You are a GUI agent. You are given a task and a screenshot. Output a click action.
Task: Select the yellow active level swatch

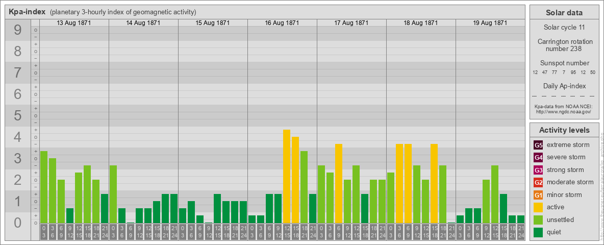pyautogui.click(x=538, y=207)
